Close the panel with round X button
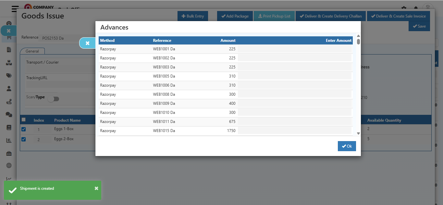 [x=87, y=43]
